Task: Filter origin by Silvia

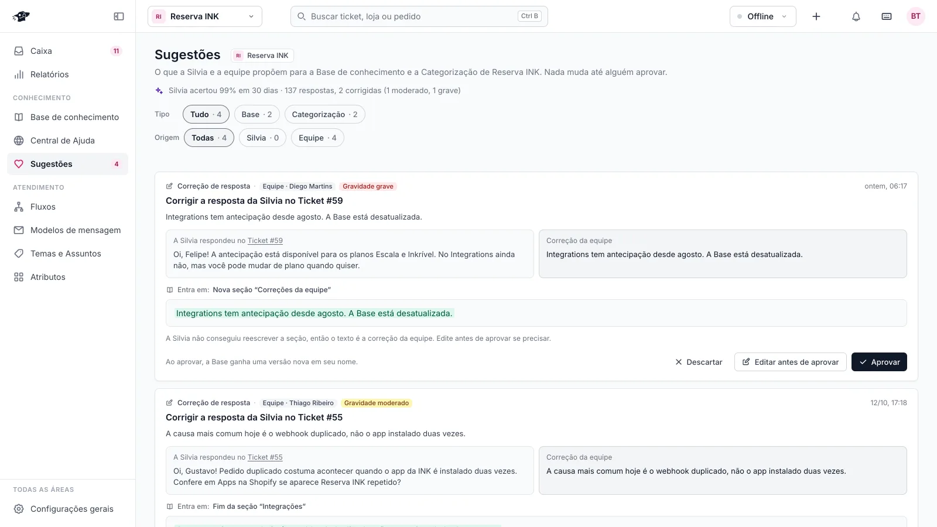Action: (263, 138)
